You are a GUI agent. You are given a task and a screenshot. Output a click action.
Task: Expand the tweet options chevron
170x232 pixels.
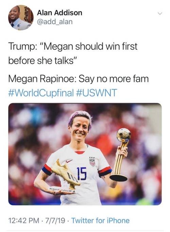tap(160, 14)
